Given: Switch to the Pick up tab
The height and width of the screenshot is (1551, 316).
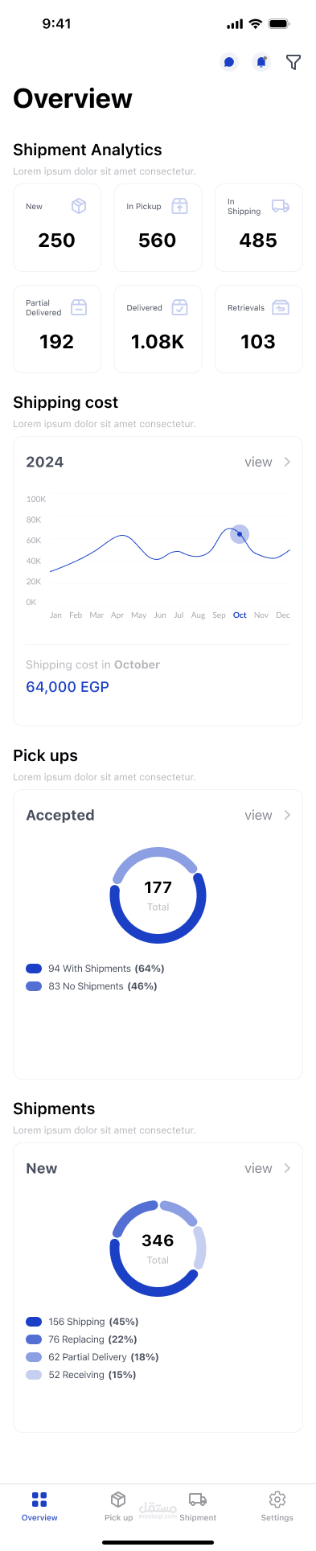Looking at the screenshot, I should point(118,1506).
